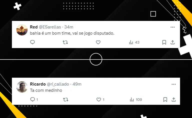Bookmark Ricardo's tweet
Image resolution: width=192 pixels, height=118 pixels.
coord(165,100)
